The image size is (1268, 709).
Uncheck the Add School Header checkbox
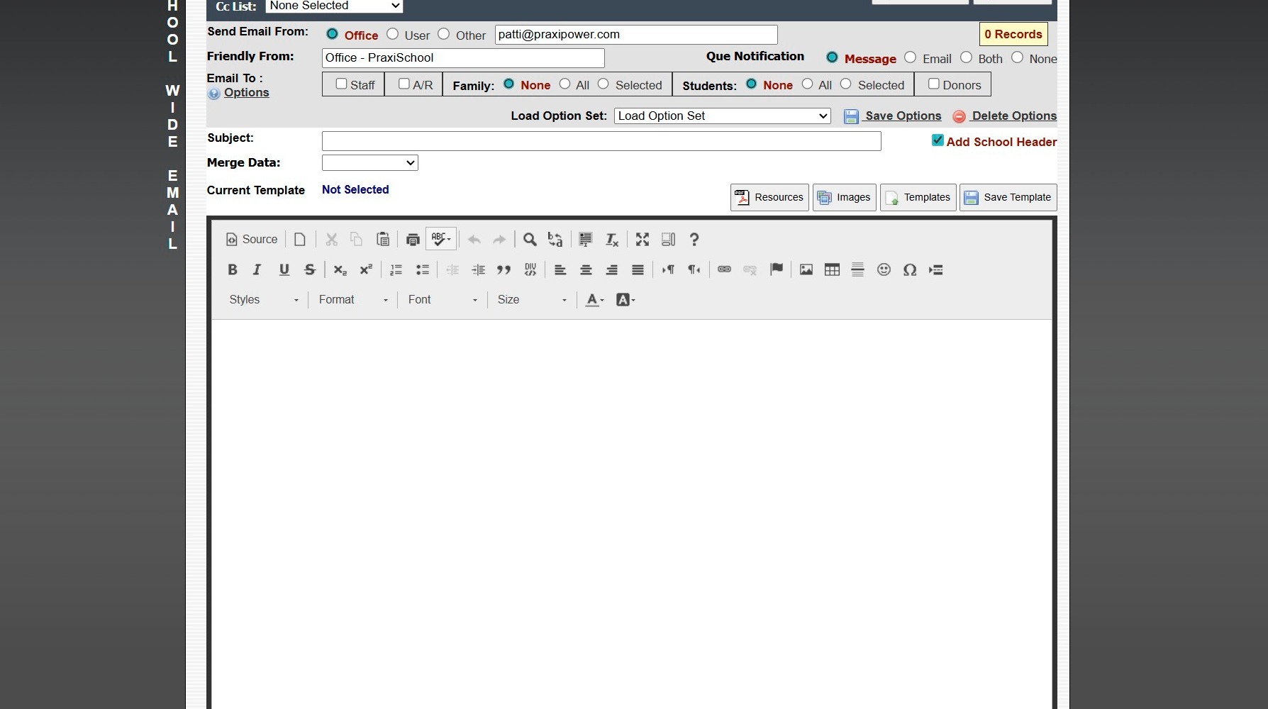938,140
